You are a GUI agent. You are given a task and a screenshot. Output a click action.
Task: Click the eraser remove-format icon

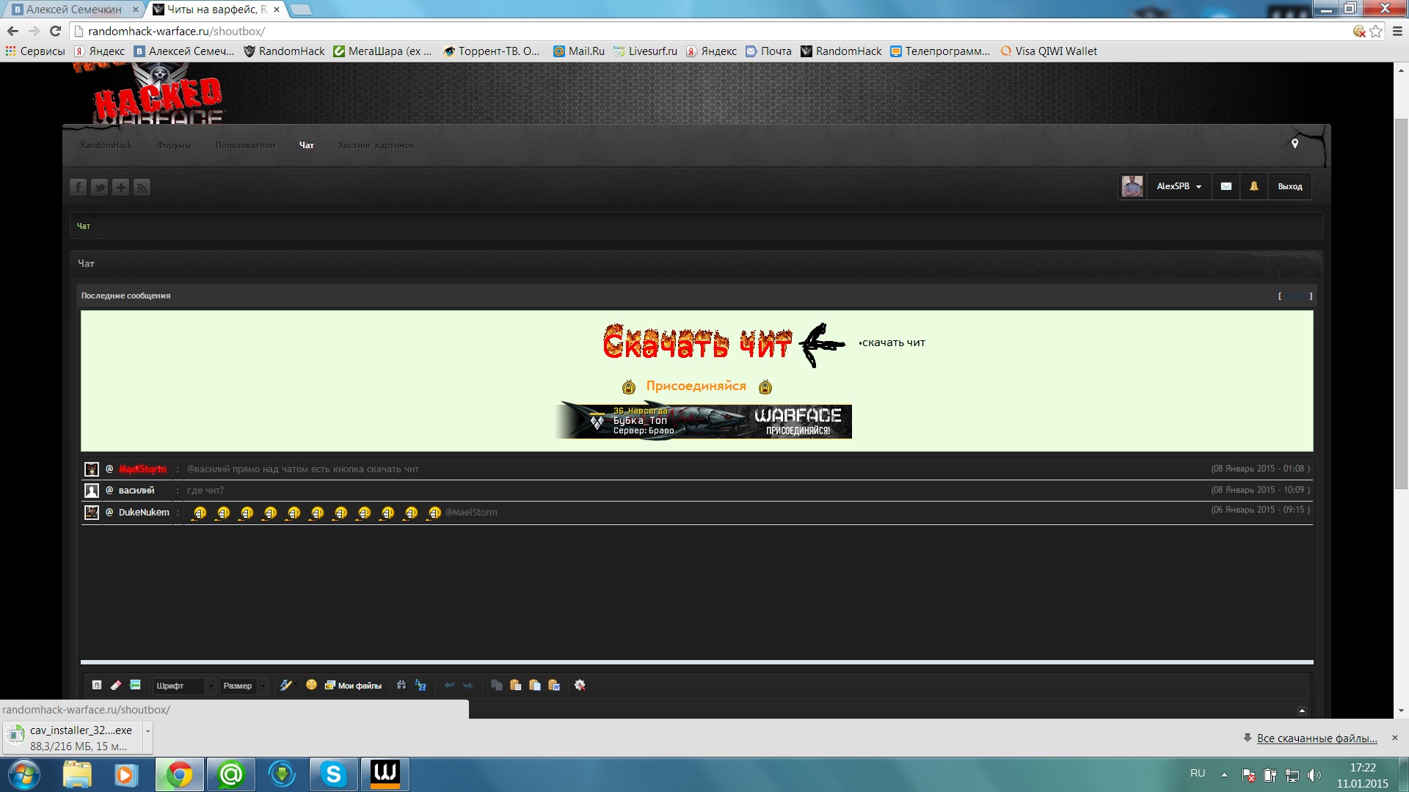click(x=115, y=685)
